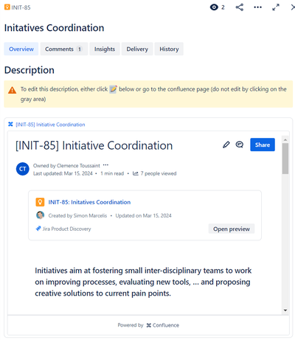Toggle the watch eye icon
Viewport: 295px width, 340px height.
(x=214, y=7)
